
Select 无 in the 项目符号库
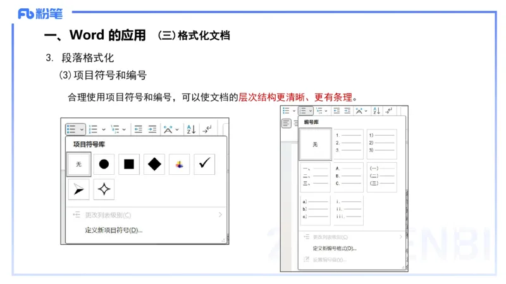(x=78, y=164)
